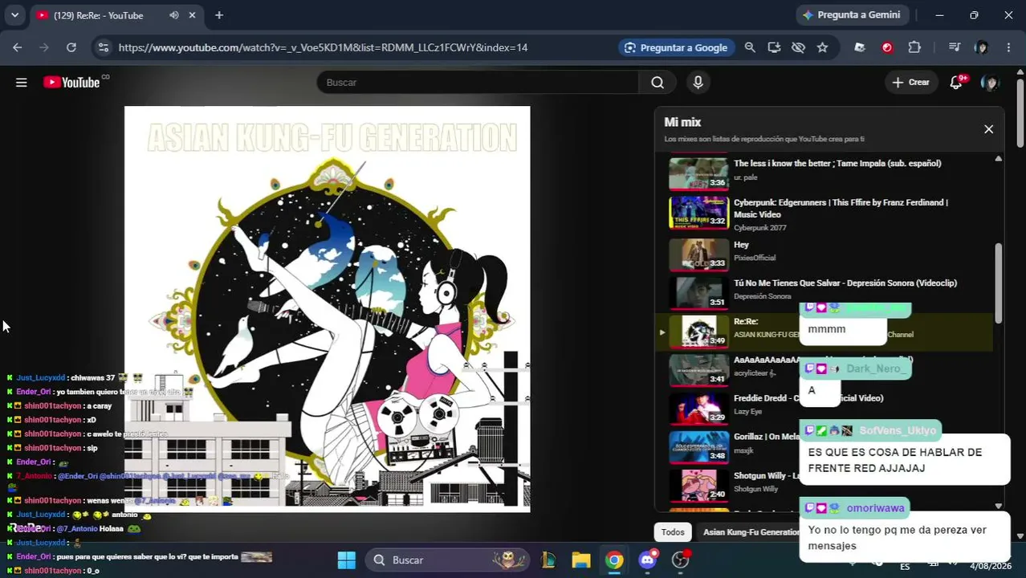Viewport: 1026px width, 578px height.
Task: Close the Mi mix playlist panel
Action: [x=988, y=129]
